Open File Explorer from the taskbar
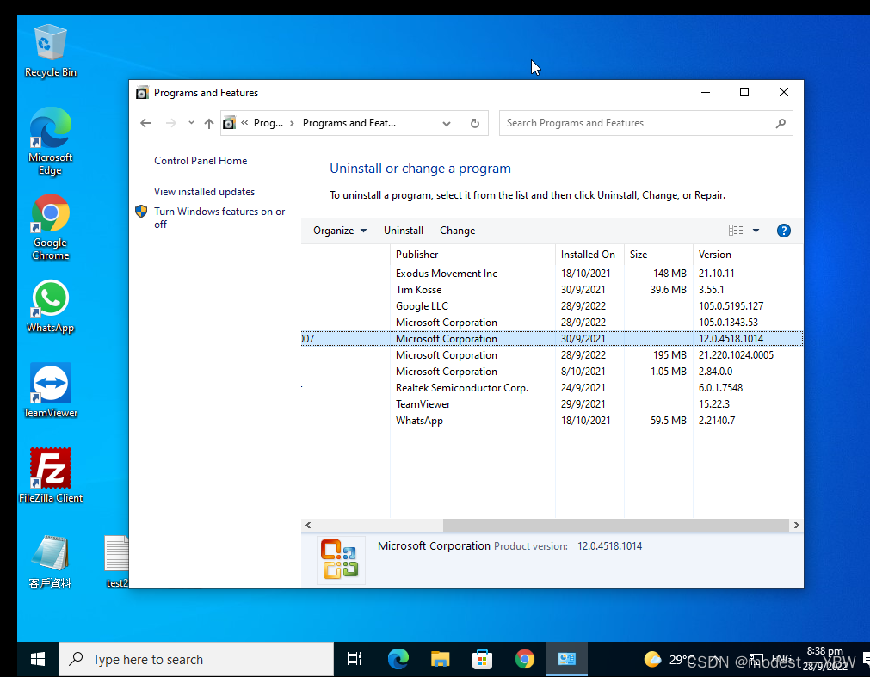Image resolution: width=870 pixels, height=677 pixels. 440,659
